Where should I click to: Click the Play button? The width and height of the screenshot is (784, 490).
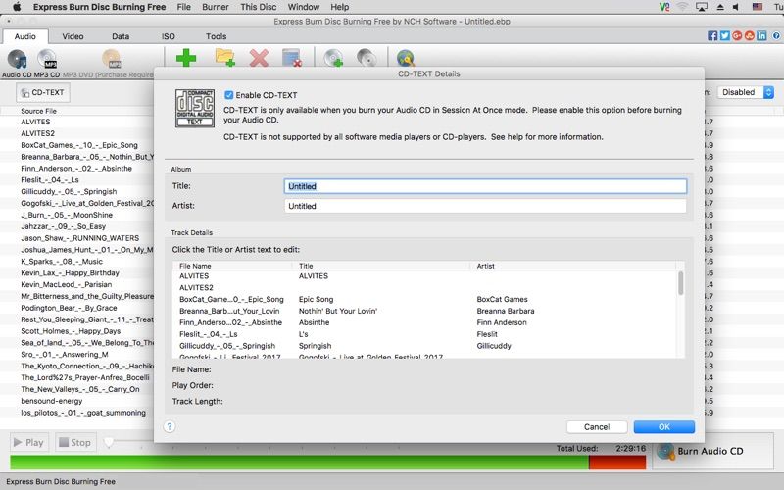[29, 442]
